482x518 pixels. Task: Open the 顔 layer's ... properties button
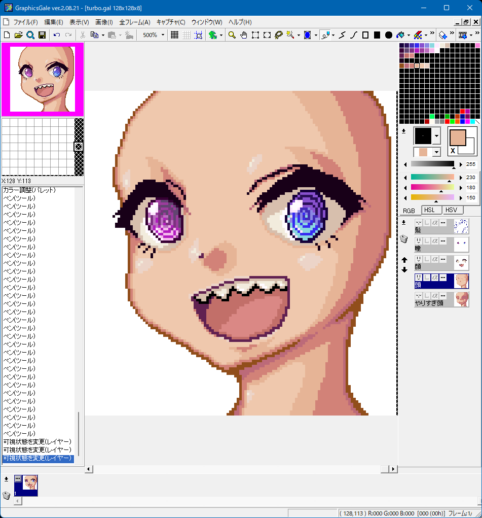[443, 259]
